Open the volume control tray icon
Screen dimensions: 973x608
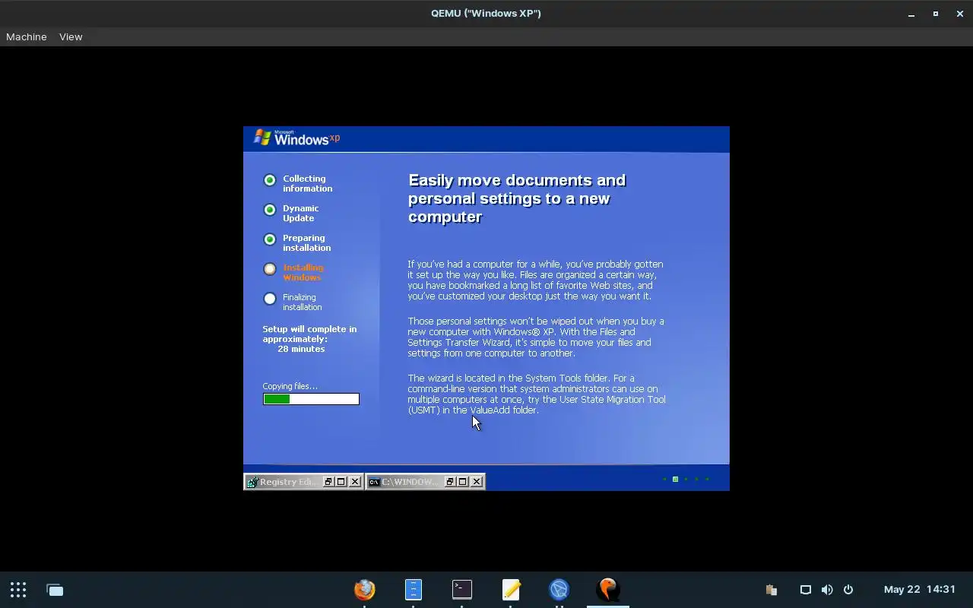coord(827,590)
